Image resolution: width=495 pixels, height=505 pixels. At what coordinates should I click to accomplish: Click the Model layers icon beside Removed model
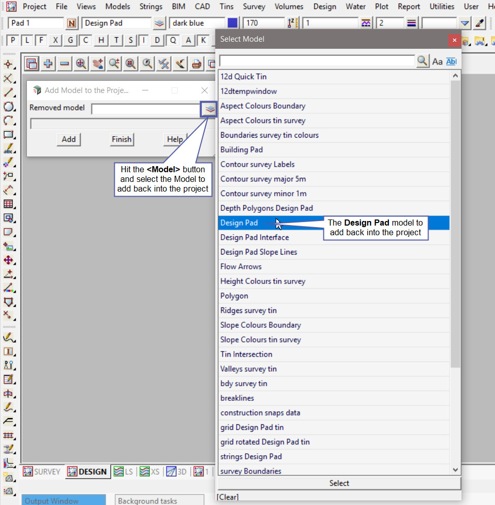click(x=209, y=109)
